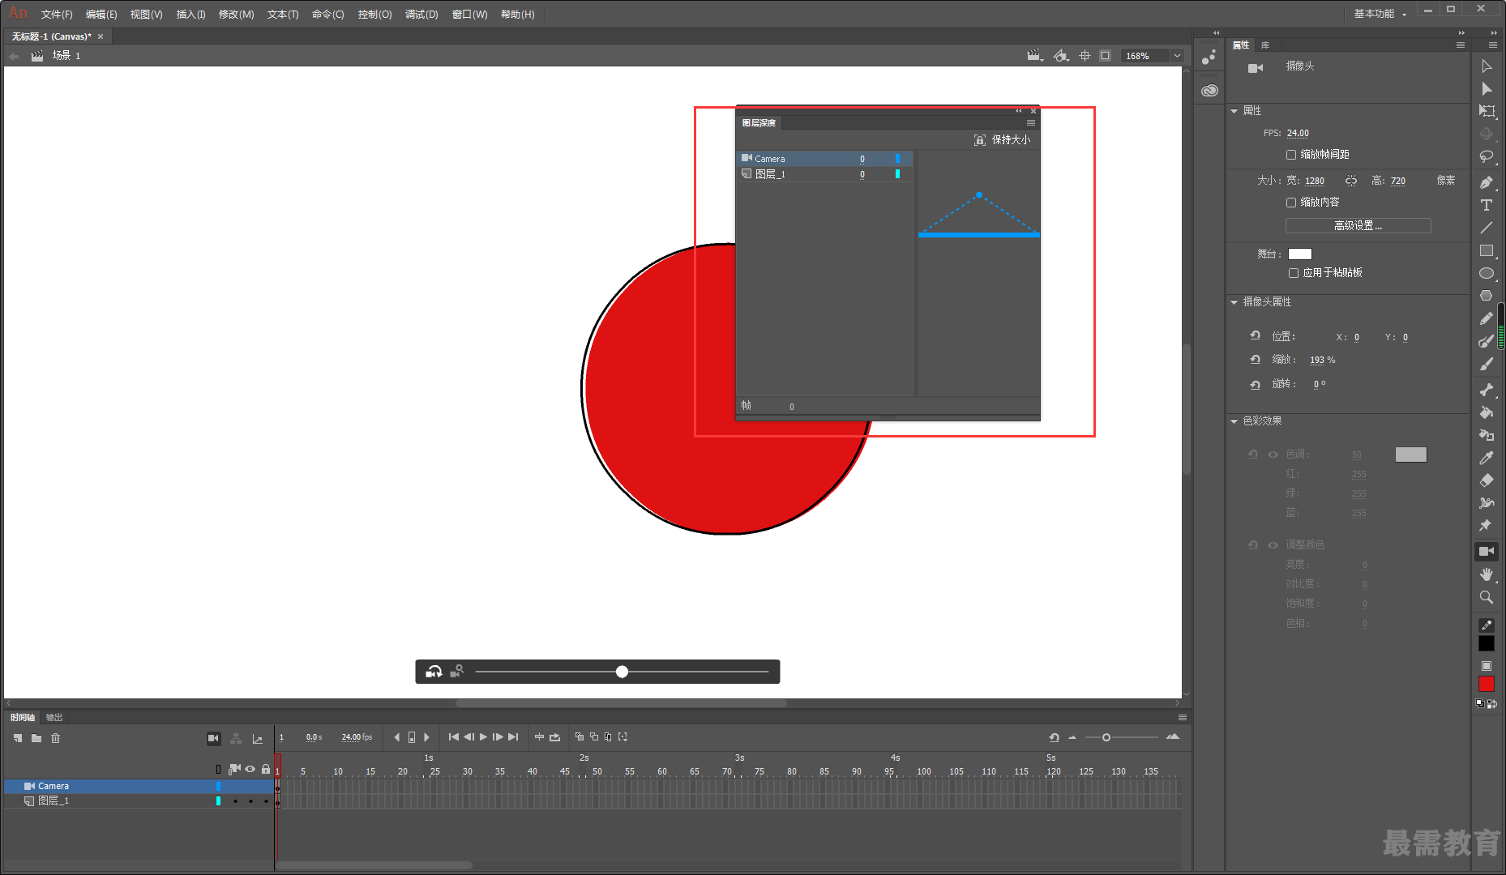
Task: Switch to the 库 tab
Action: point(1265,45)
